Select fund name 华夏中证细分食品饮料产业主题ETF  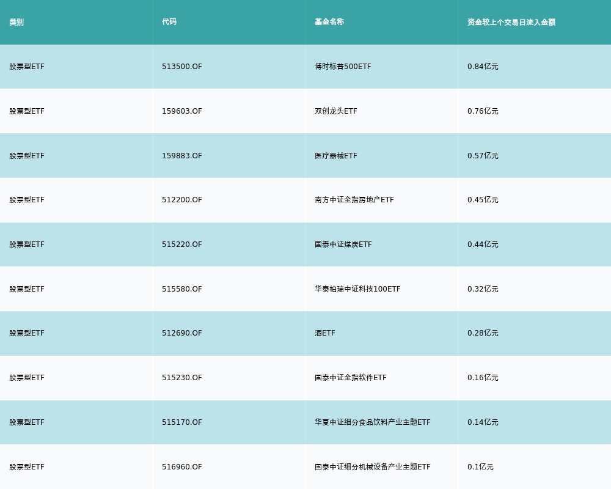tap(373, 422)
